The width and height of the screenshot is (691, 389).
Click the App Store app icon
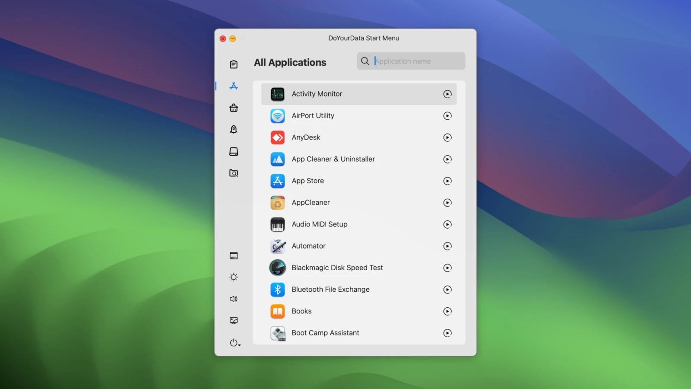click(x=278, y=181)
